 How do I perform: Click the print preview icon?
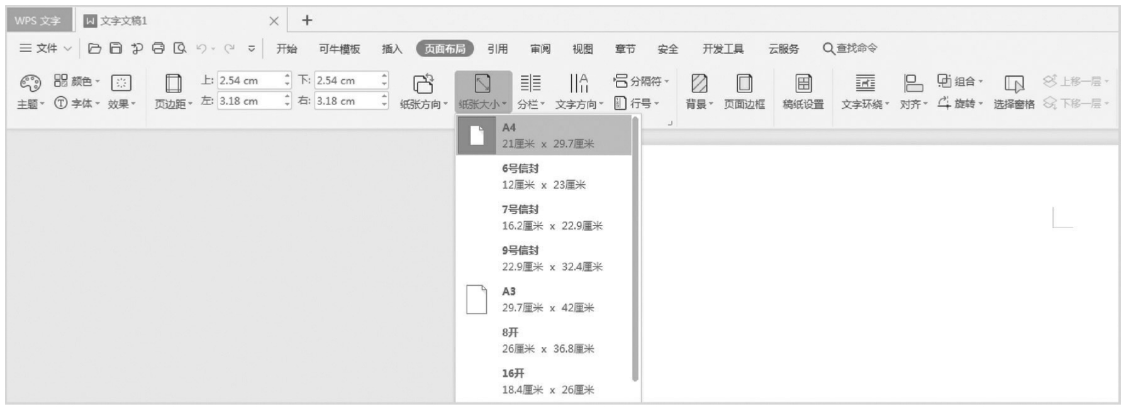(x=180, y=48)
